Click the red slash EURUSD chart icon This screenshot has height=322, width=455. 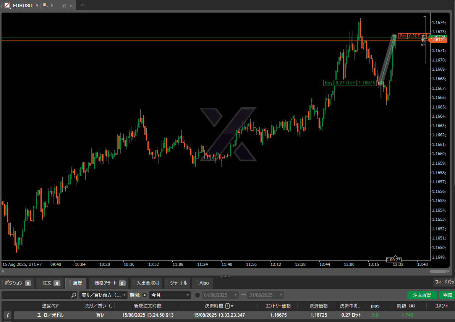click(x=7, y=5)
